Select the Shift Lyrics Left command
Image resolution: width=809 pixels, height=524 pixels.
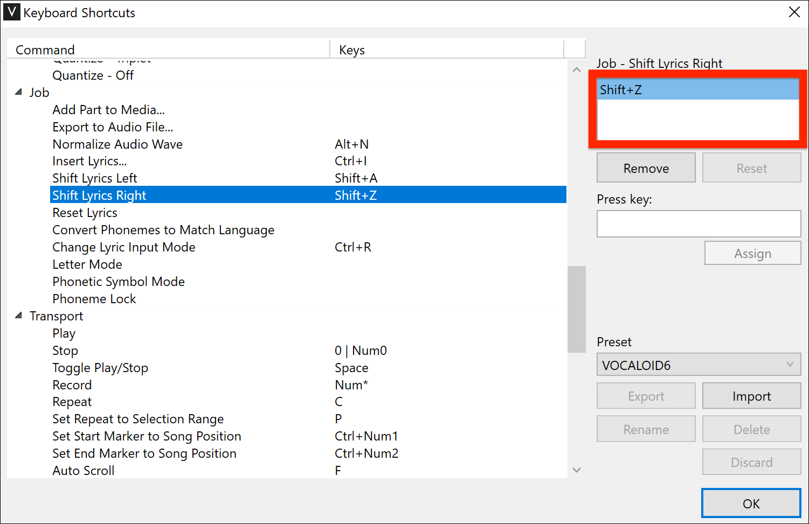(x=94, y=178)
